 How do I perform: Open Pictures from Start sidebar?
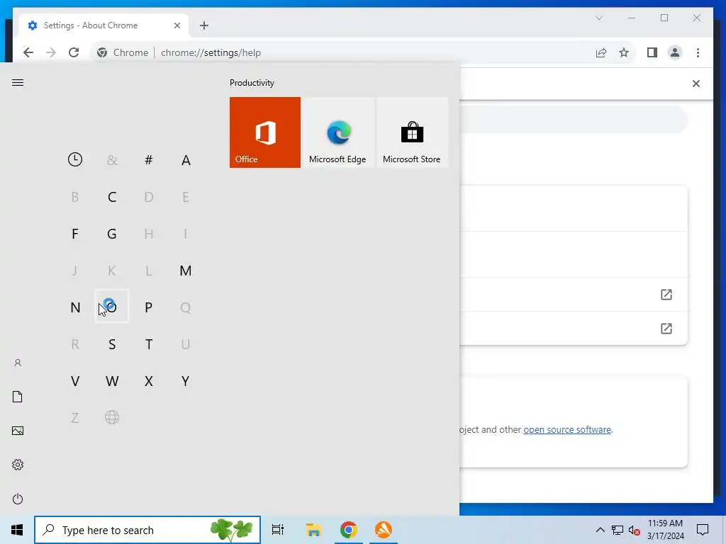[x=18, y=431]
